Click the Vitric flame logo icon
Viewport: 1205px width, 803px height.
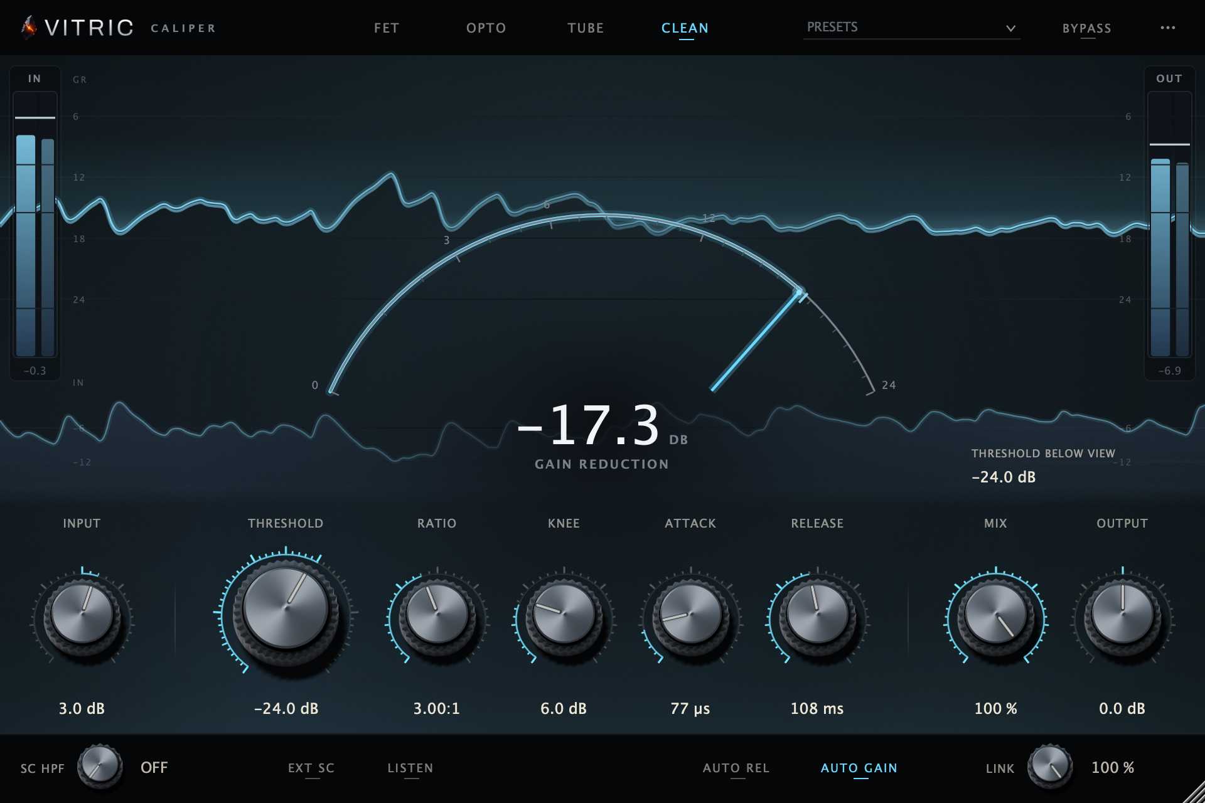(x=28, y=28)
